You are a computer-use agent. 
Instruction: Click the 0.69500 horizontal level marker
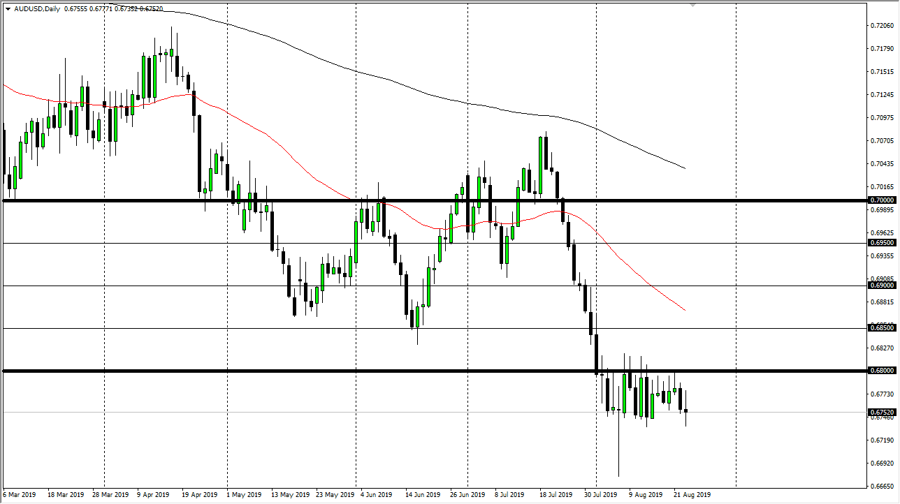click(x=881, y=242)
